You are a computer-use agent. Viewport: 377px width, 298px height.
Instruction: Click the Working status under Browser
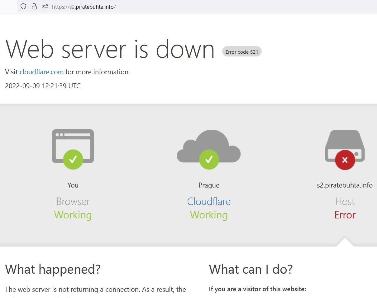pos(73,215)
